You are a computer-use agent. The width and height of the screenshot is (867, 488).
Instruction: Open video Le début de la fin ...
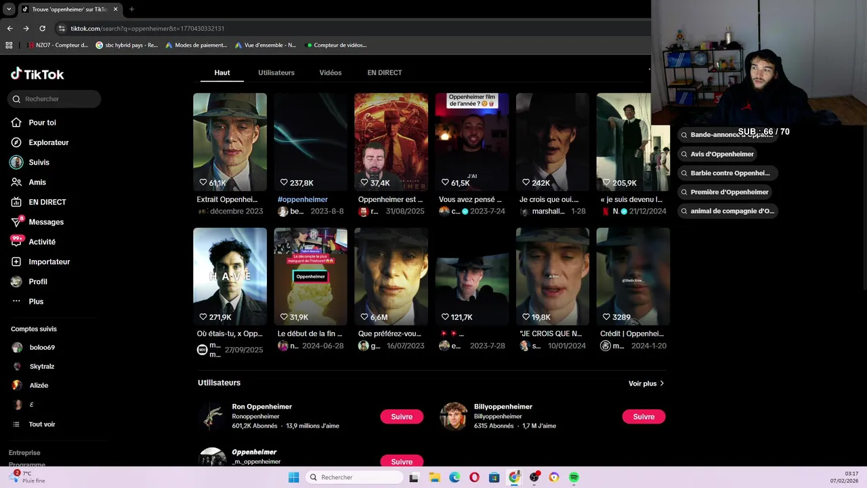coord(310,277)
